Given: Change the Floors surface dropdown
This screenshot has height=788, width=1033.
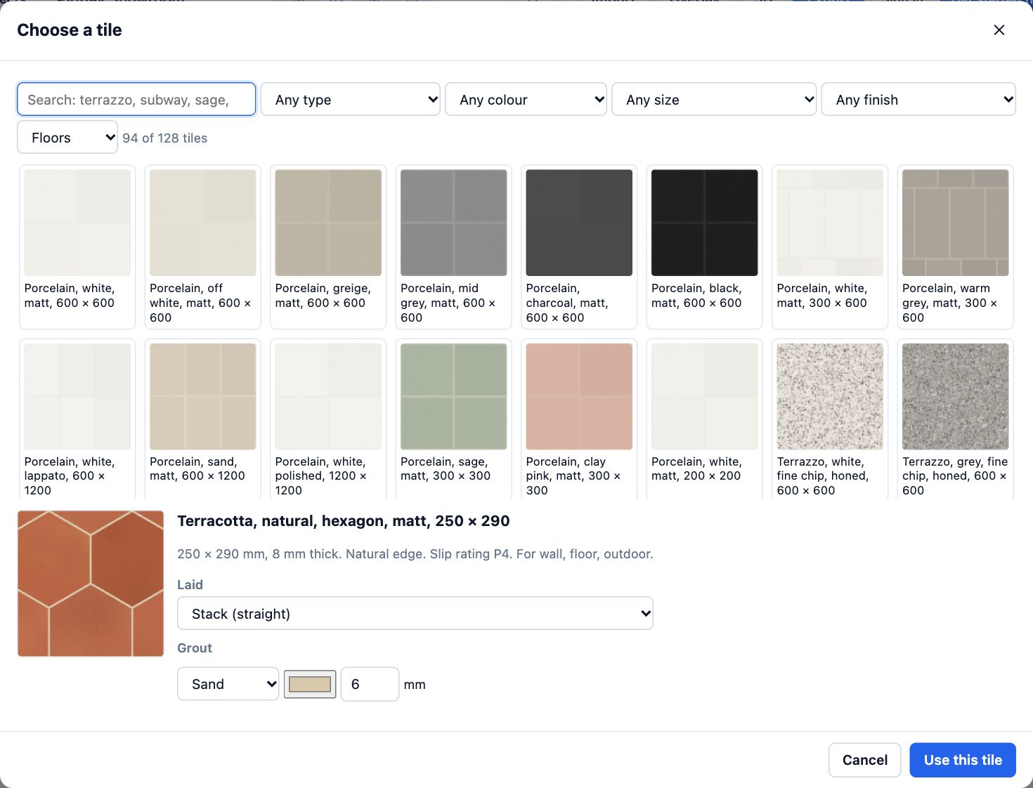Looking at the screenshot, I should 67,137.
